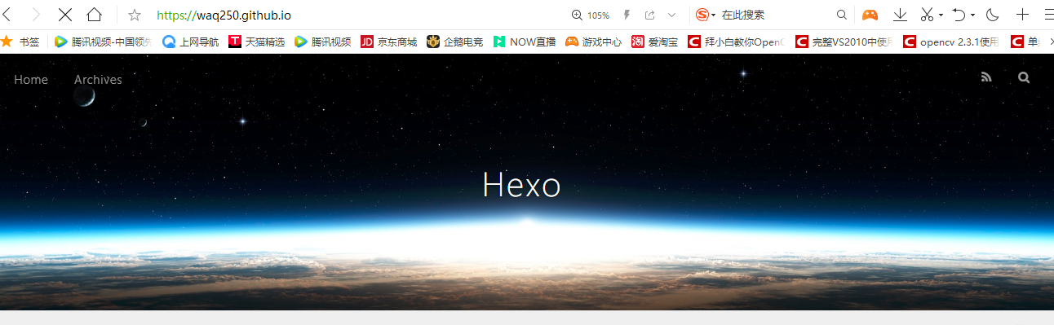Expand the scissors tool dropdown arrow
Screen dimensions: 1054x325
pos(941,15)
